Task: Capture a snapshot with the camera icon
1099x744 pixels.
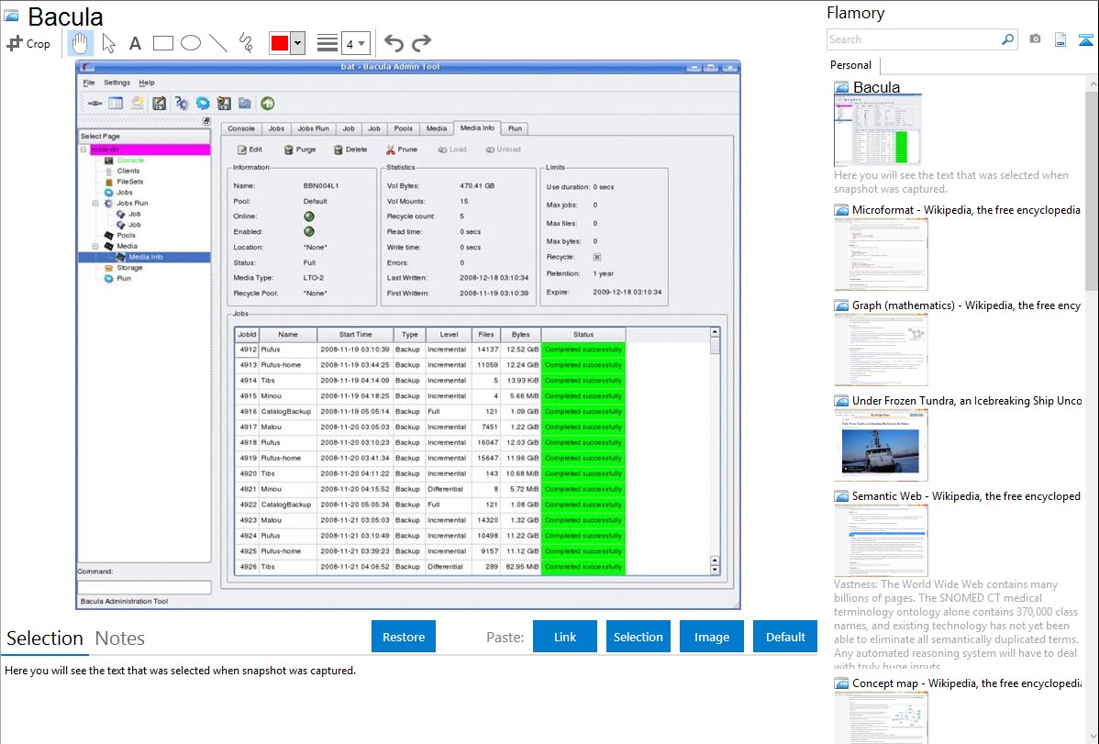Action: (1035, 39)
